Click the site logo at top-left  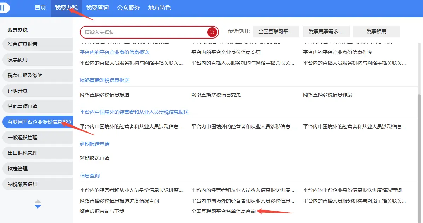coord(4,8)
